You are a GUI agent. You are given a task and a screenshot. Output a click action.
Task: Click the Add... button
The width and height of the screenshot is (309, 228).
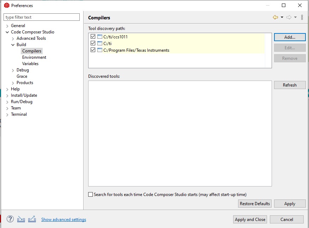pyautogui.click(x=290, y=37)
